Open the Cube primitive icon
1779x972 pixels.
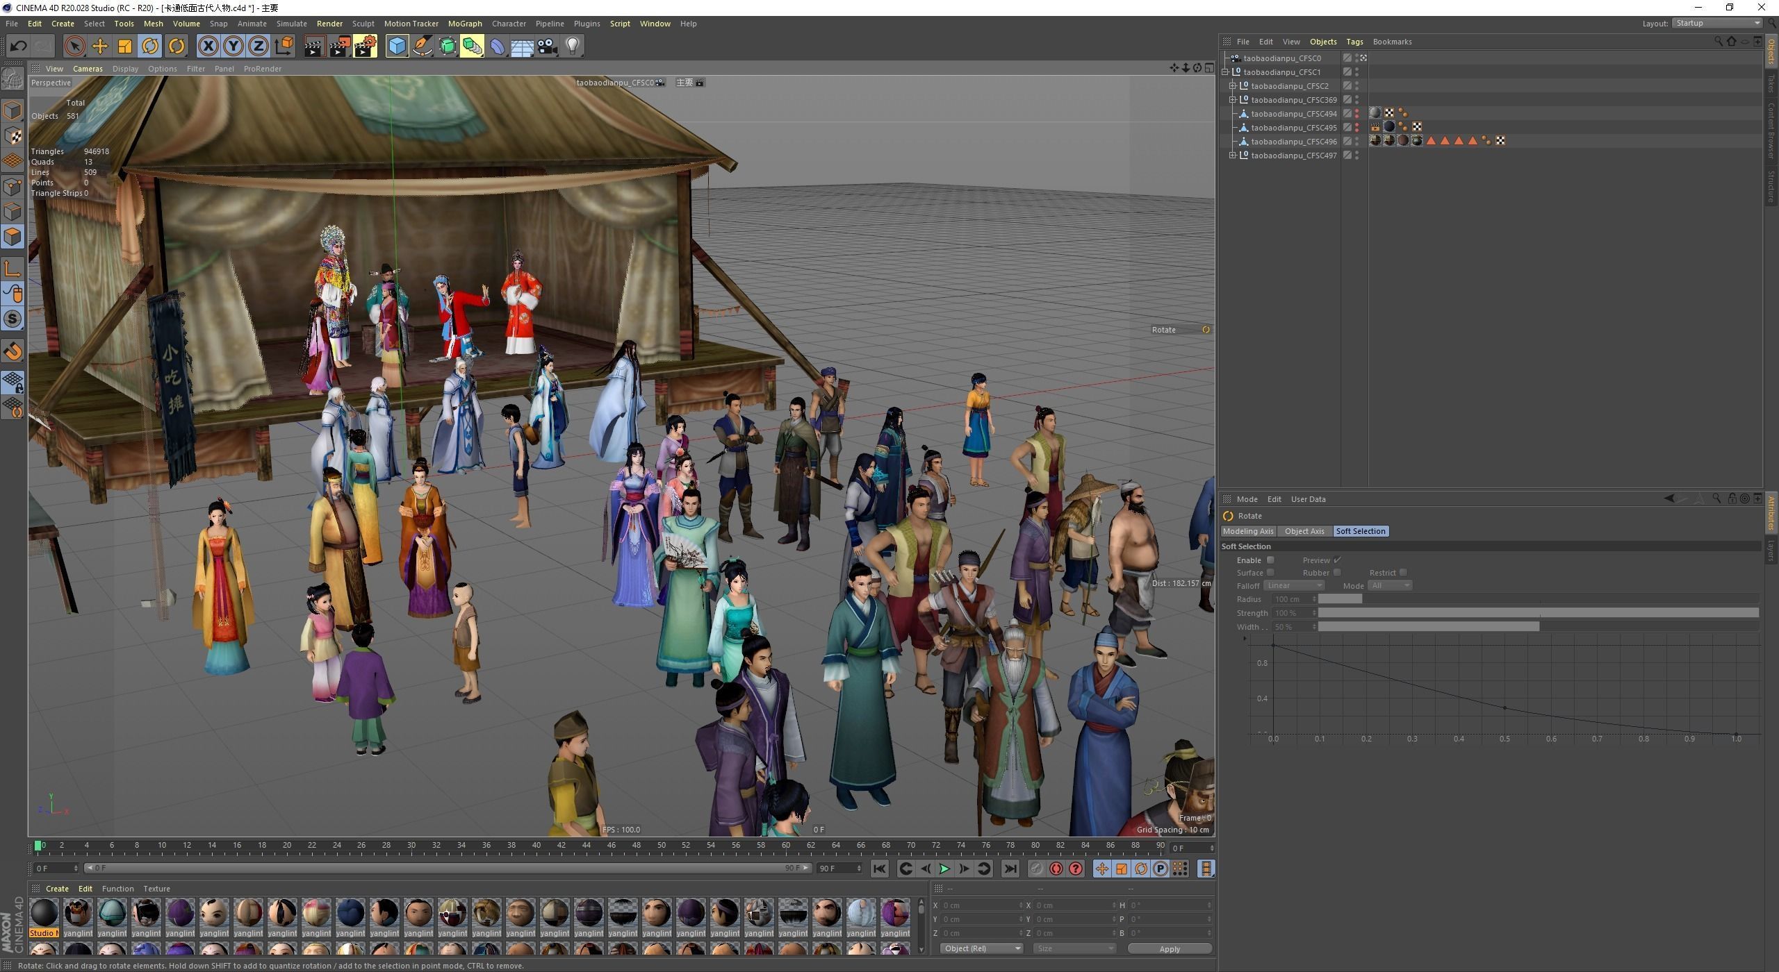397,46
